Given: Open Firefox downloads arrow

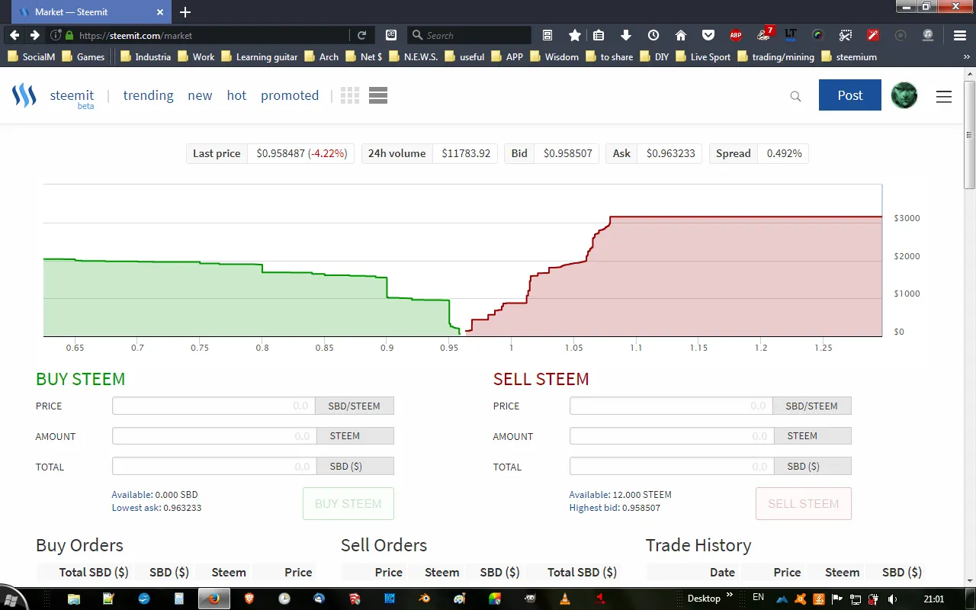Looking at the screenshot, I should point(626,35).
